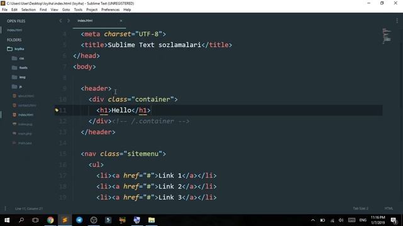403x226 pixels.
Task: Expand the css folder
Action: [x=18, y=58]
